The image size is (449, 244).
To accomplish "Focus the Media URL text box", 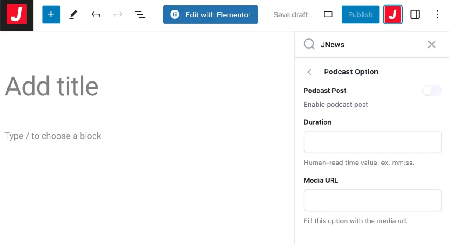I will [x=372, y=200].
